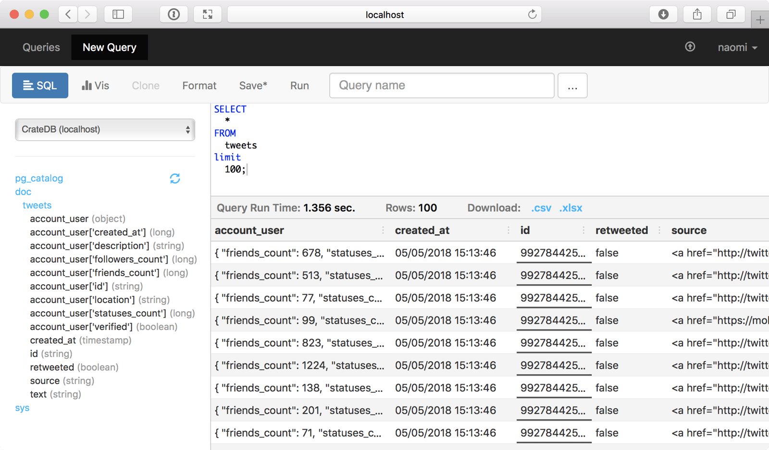Image resolution: width=769 pixels, height=450 pixels.
Task: Show all tabs with the tab overview icon
Action: pos(731,14)
